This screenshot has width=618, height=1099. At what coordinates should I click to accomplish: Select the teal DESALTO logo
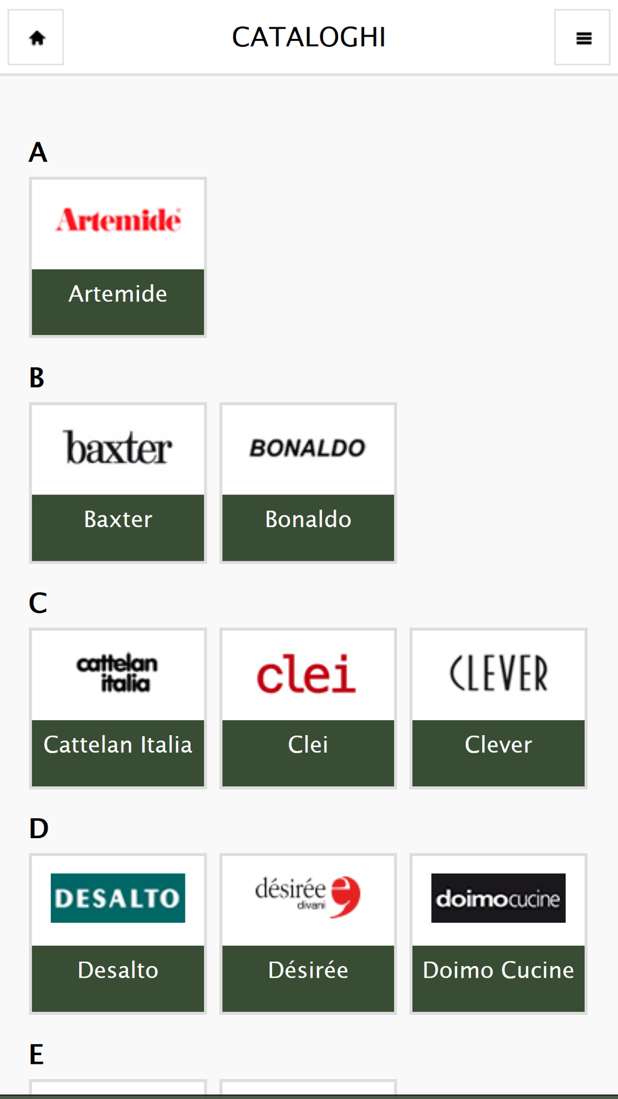(x=118, y=898)
